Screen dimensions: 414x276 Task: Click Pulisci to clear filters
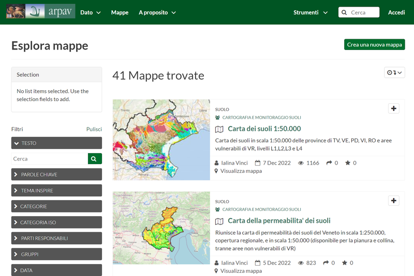pos(94,129)
